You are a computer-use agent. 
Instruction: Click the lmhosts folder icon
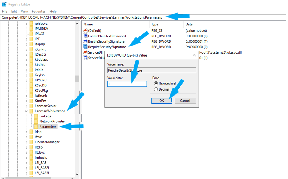(31, 157)
